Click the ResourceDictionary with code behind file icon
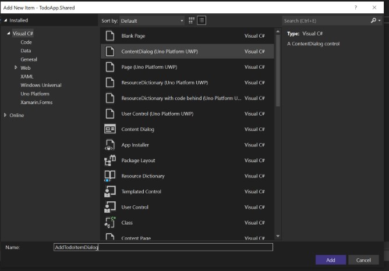Image resolution: width=389 pixels, height=271 pixels. (x=110, y=98)
